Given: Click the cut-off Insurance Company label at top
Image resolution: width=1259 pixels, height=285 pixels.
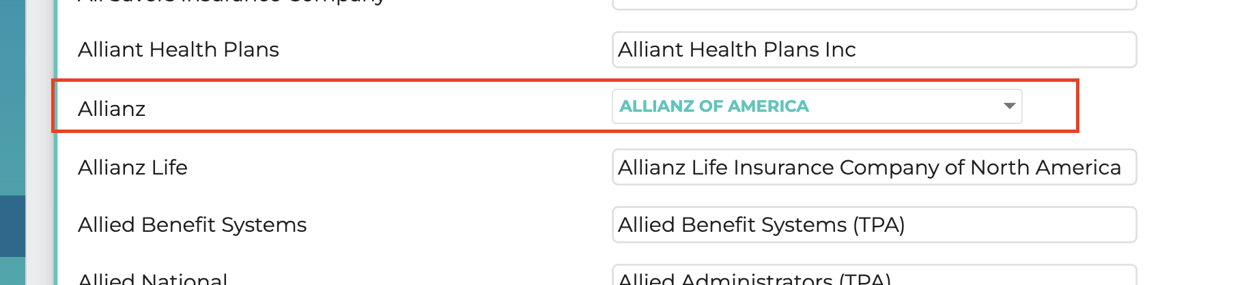Looking at the screenshot, I should [x=232, y=3].
